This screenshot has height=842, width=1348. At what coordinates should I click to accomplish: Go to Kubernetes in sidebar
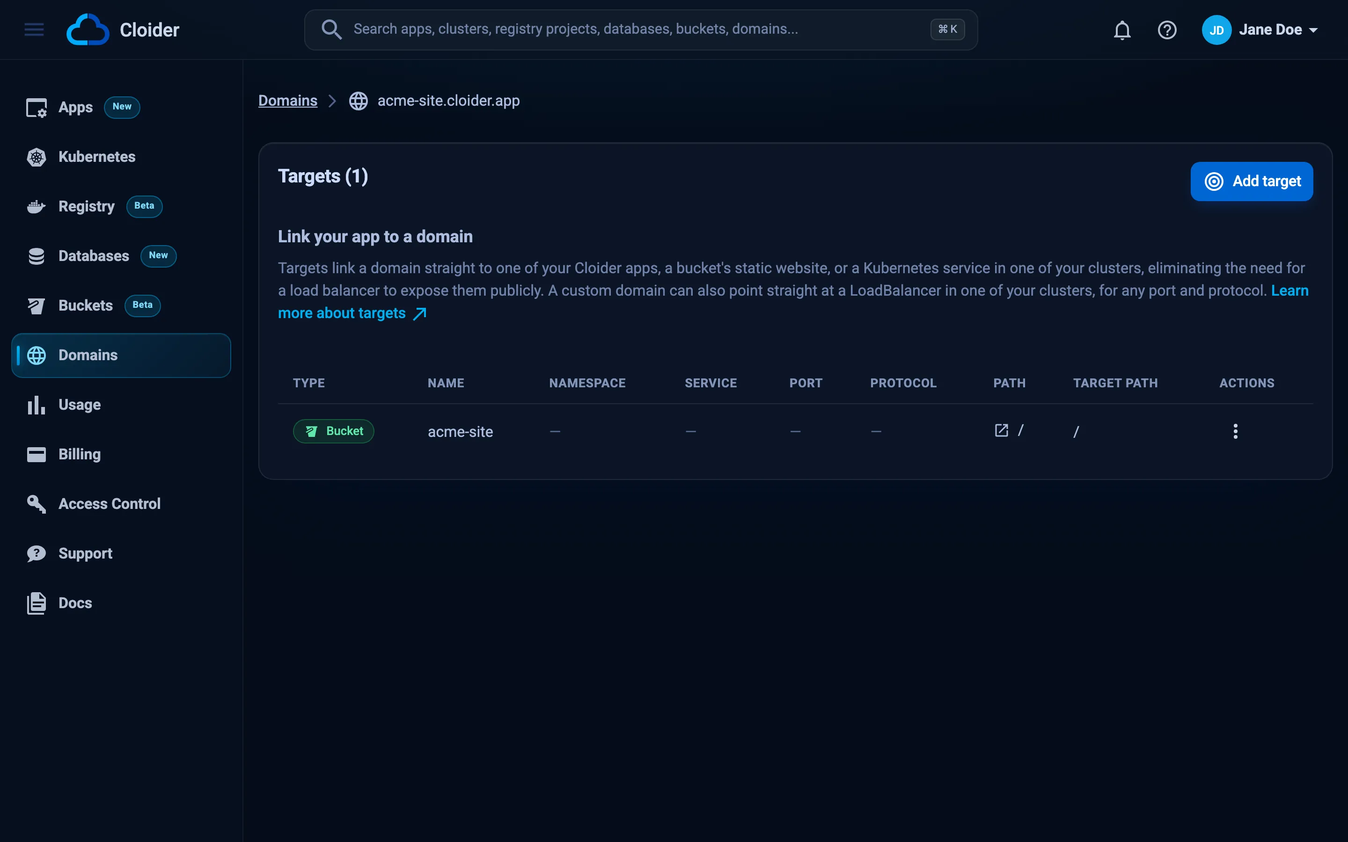[121, 157]
